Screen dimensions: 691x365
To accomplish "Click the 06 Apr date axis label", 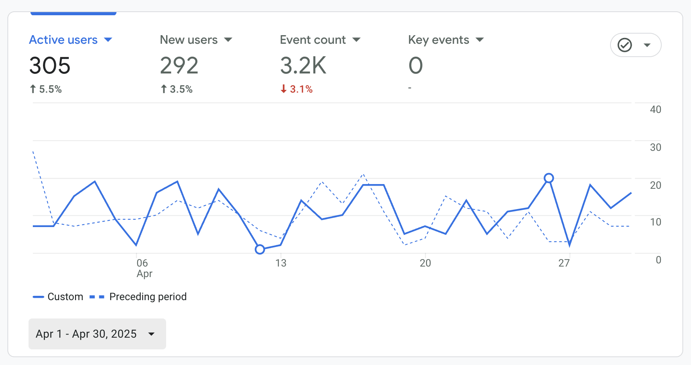I will (144, 268).
